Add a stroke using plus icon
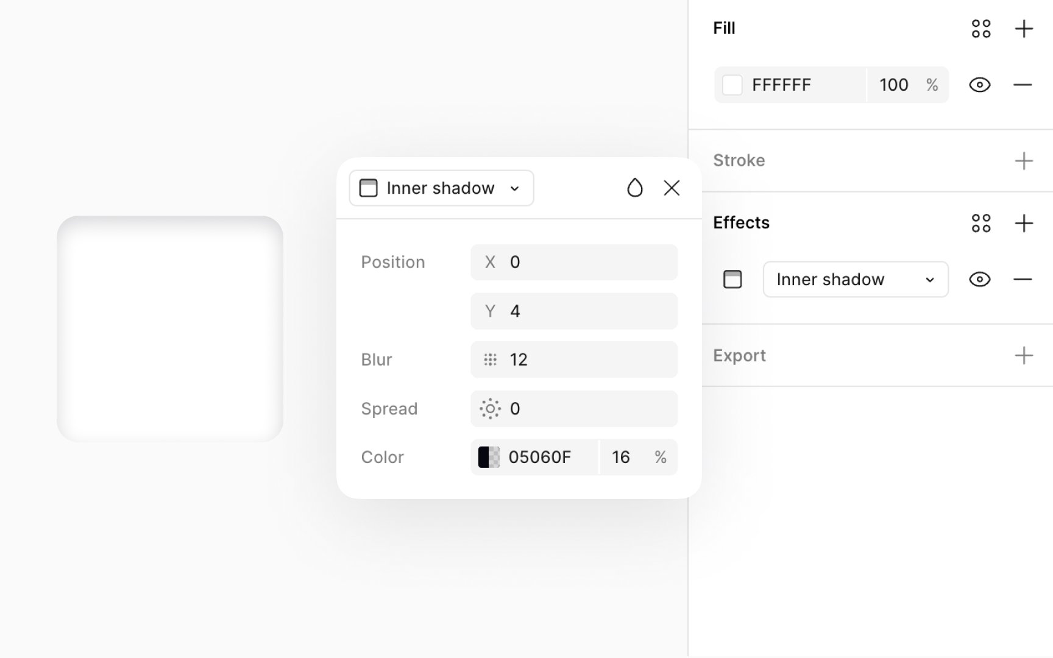The image size is (1053, 658). (1024, 161)
